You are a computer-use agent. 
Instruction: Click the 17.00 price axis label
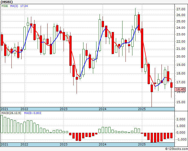(181, 82)
